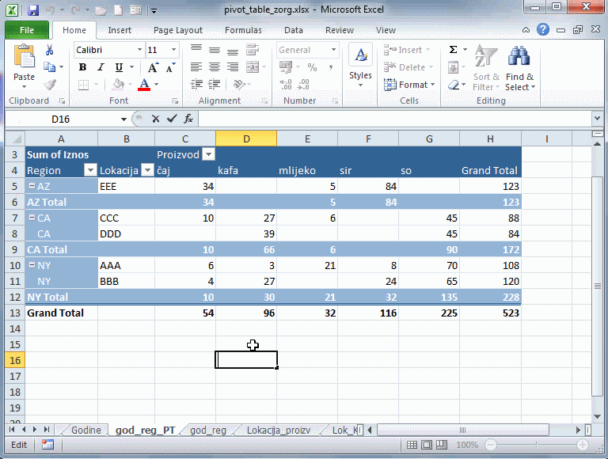Open the Styles gallery

point(360,65)
